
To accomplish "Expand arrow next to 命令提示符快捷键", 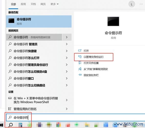I will 67,51.
